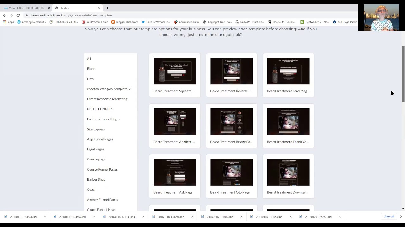Choose Beard Treatment Squeeze template thumbnail
This screenshot has width=405, height=227.
175,71
